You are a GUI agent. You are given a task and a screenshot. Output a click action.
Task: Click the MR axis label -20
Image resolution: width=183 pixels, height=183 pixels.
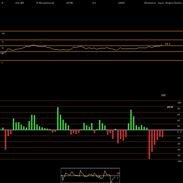point(179,138)
